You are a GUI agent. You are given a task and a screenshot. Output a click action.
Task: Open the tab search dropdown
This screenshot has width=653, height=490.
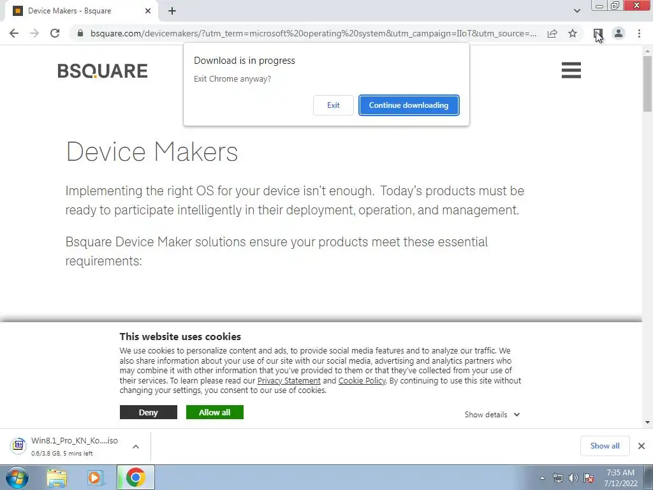(x=576, y=11)
